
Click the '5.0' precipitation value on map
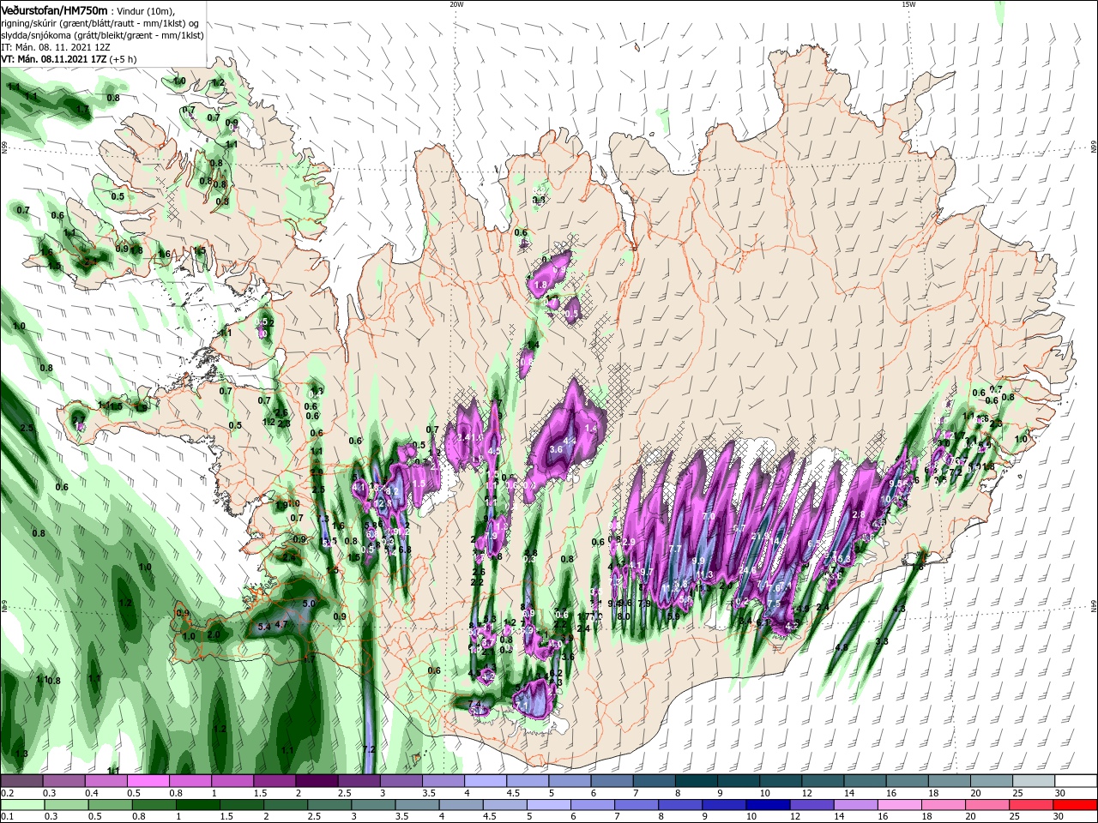(309, 604)
